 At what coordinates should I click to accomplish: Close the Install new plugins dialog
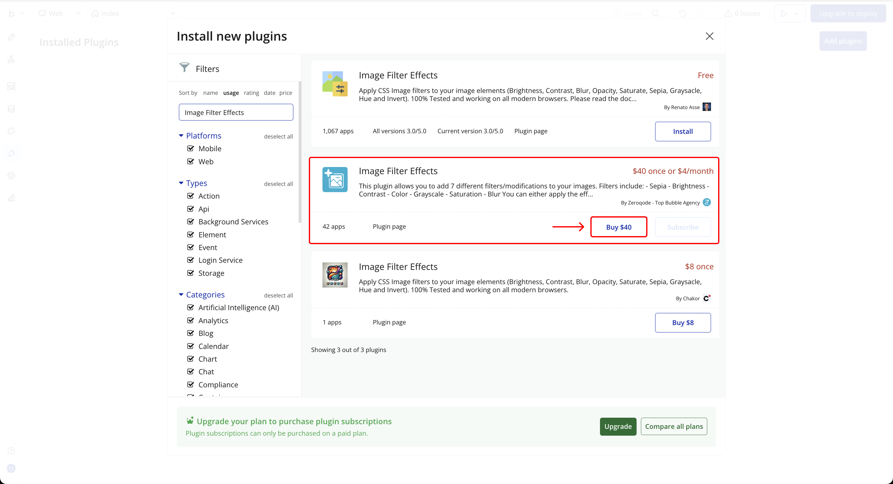coord(709,36)
